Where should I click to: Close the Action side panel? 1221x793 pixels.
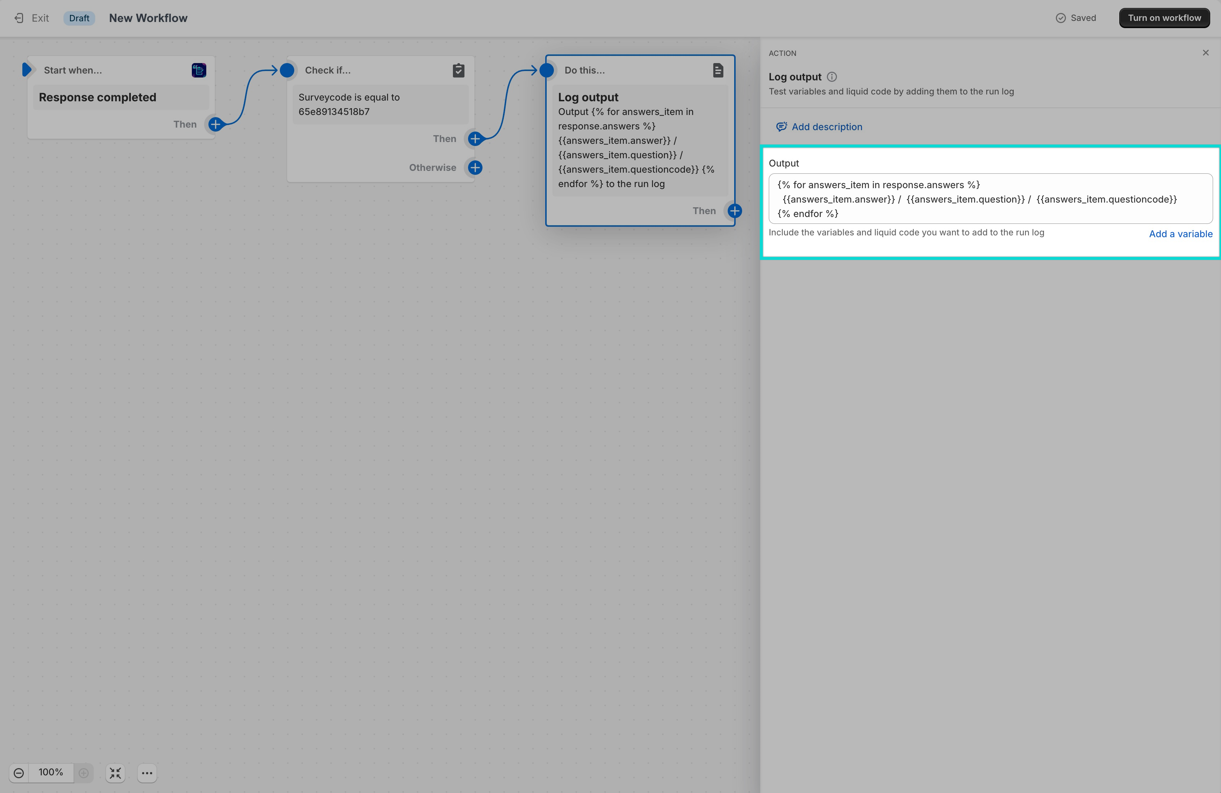coord(1205,53)
